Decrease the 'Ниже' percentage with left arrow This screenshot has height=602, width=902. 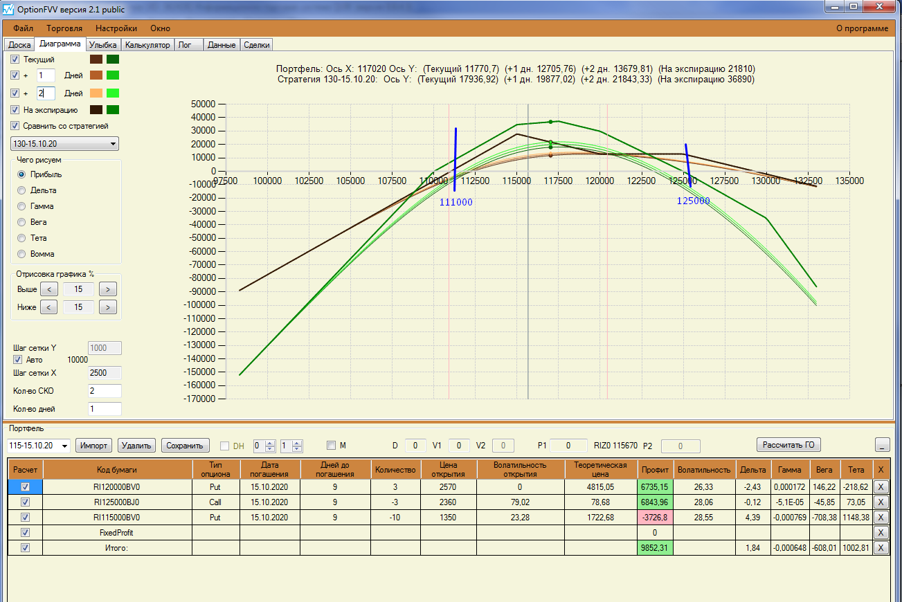pos(48,307)
